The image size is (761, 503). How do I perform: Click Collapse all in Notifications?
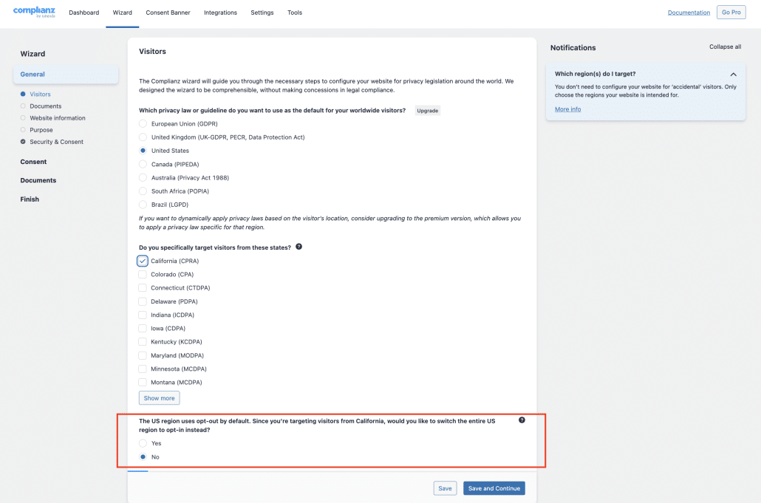tap(725, 47)
